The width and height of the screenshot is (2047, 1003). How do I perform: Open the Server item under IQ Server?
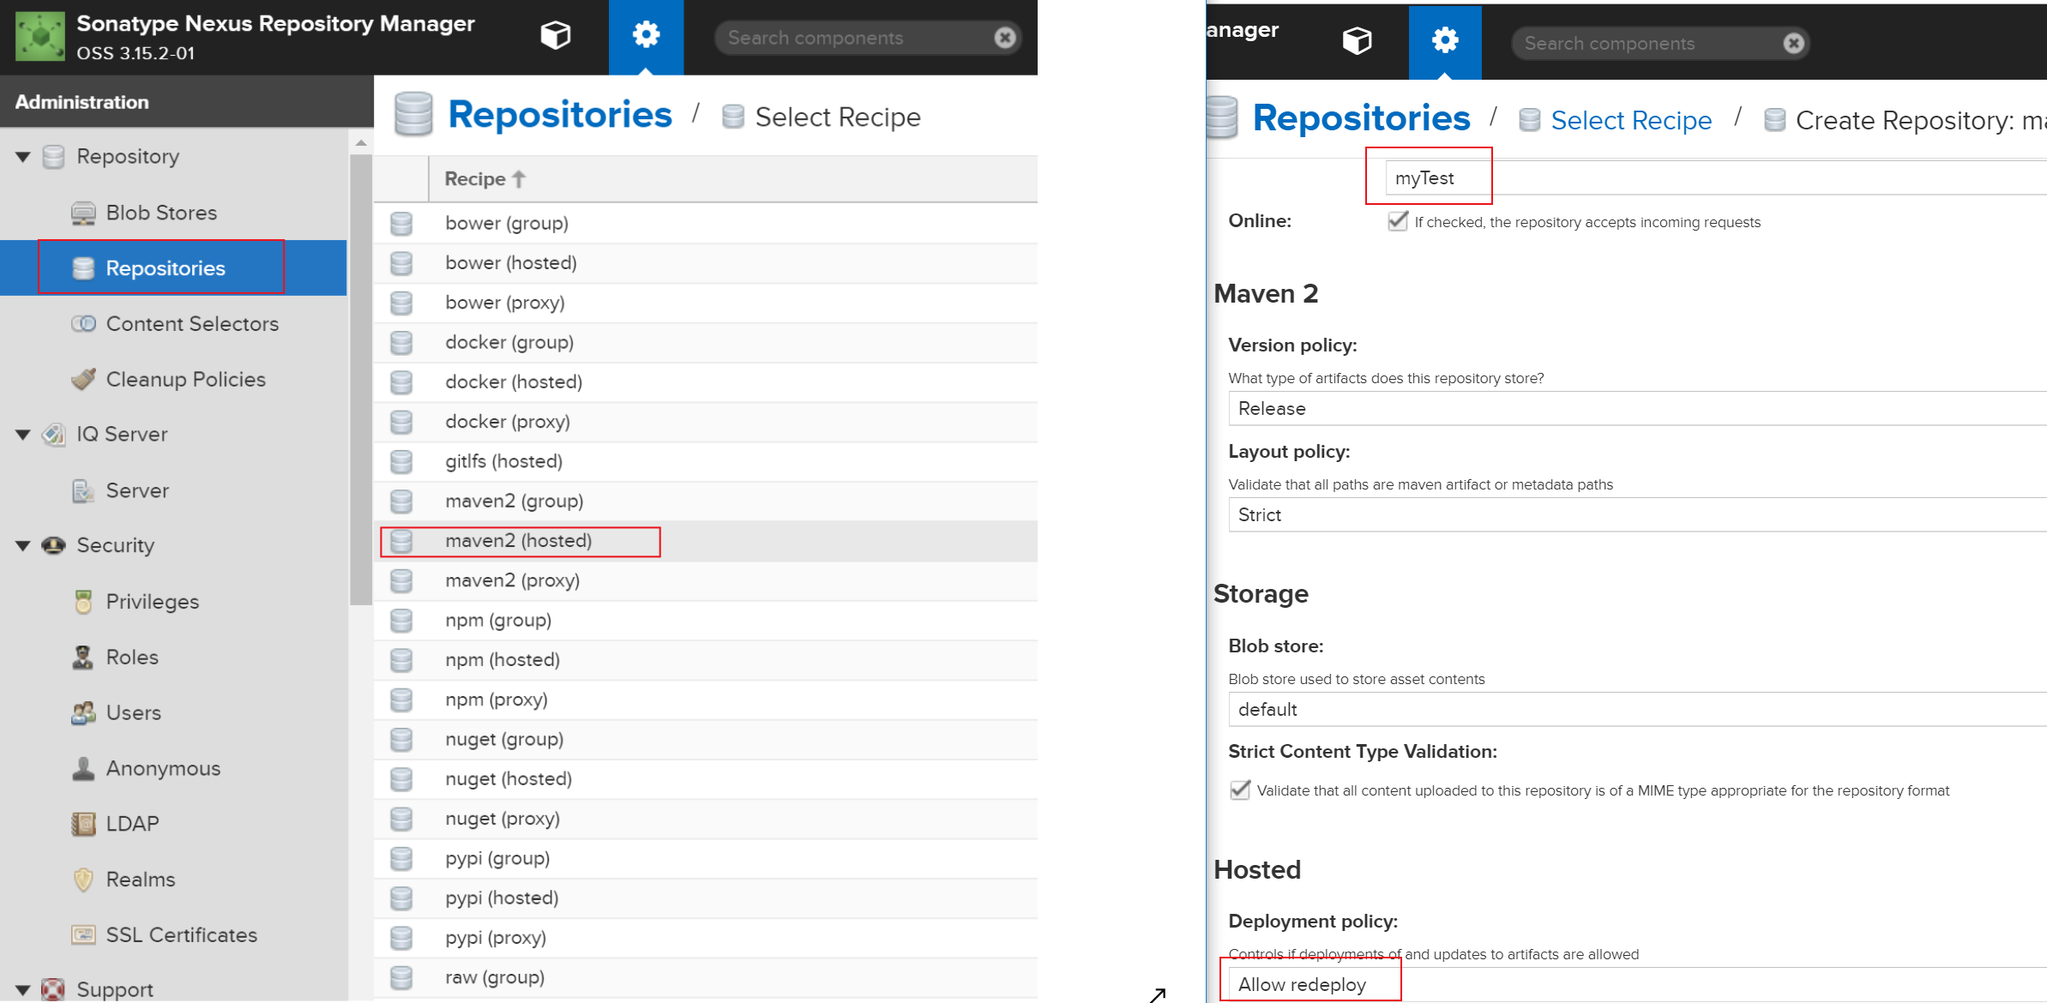121,490
